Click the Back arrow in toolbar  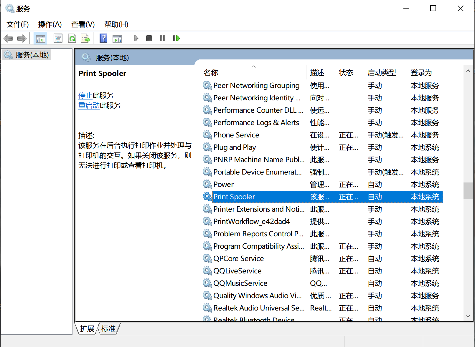click(x=8, y=38)
